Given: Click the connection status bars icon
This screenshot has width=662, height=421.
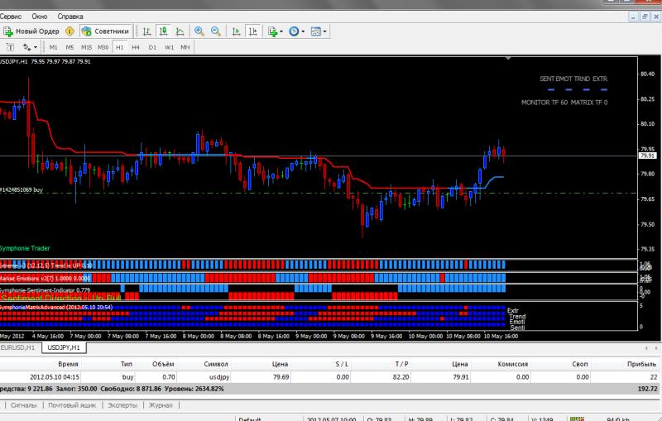Looking at the screenshot, I should (x=577, y=419).
